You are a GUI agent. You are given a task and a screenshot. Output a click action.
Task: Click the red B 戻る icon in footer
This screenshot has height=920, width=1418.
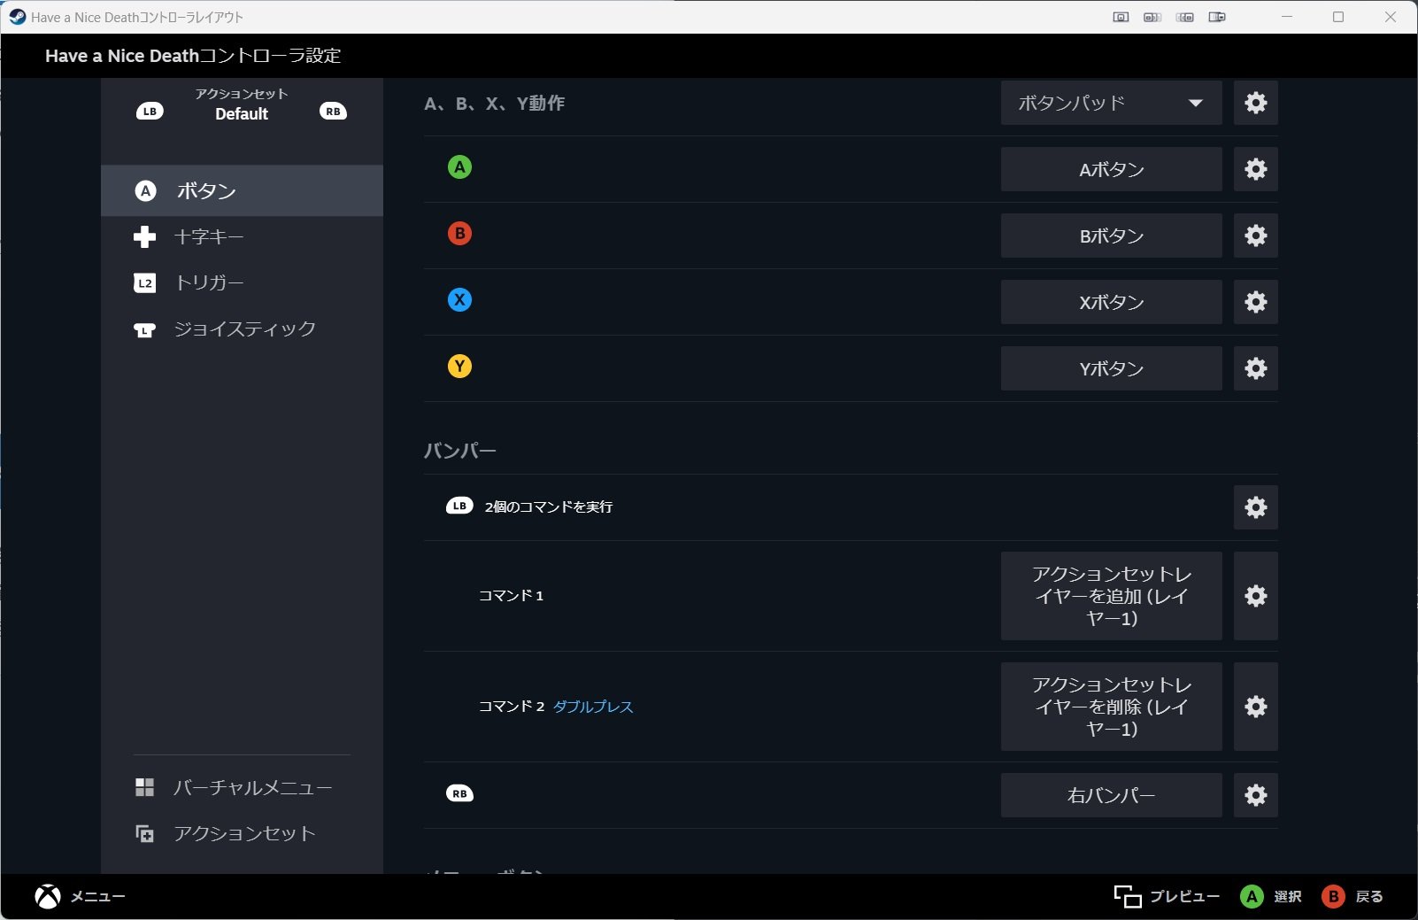pos(1333,897)
